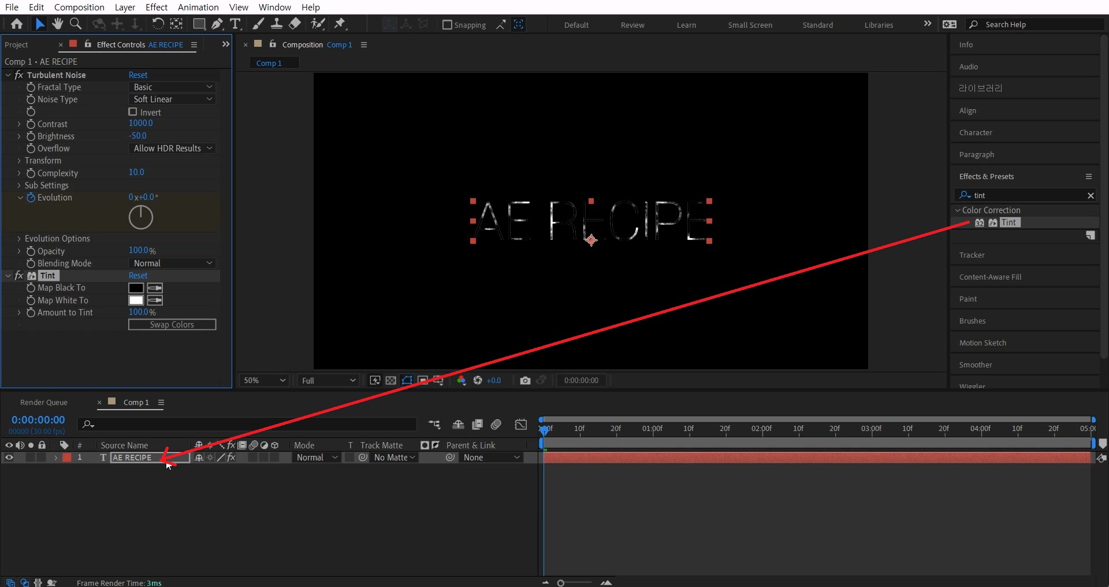The image size is (1109, 587).
Task: Switch to the Small Screen workspace
Action: click(750, 25)
